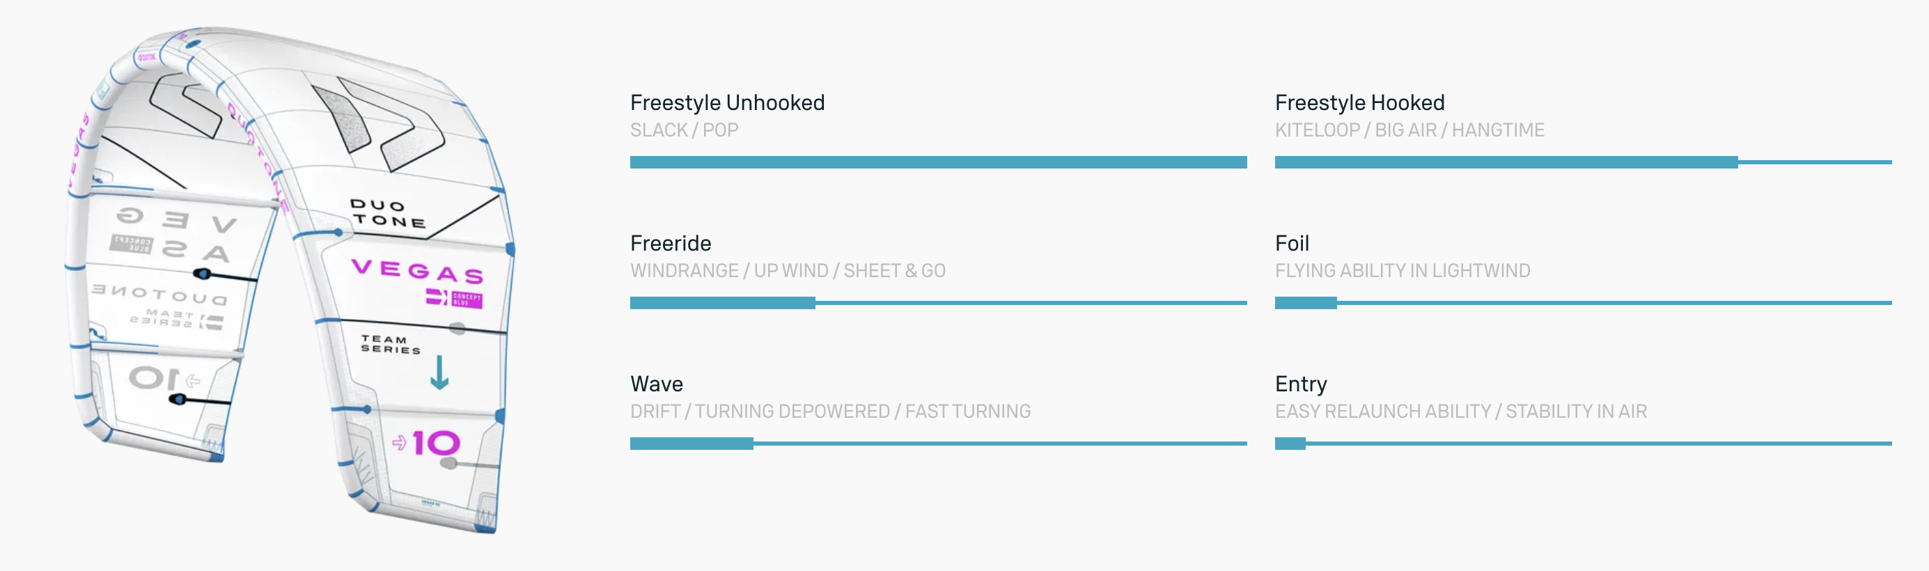Click the Wave rating bar

tap(937, 444)
